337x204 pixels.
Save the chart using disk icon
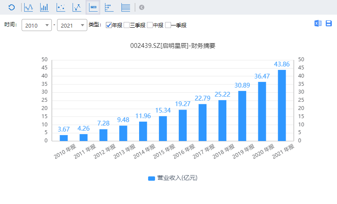(329, 23)
